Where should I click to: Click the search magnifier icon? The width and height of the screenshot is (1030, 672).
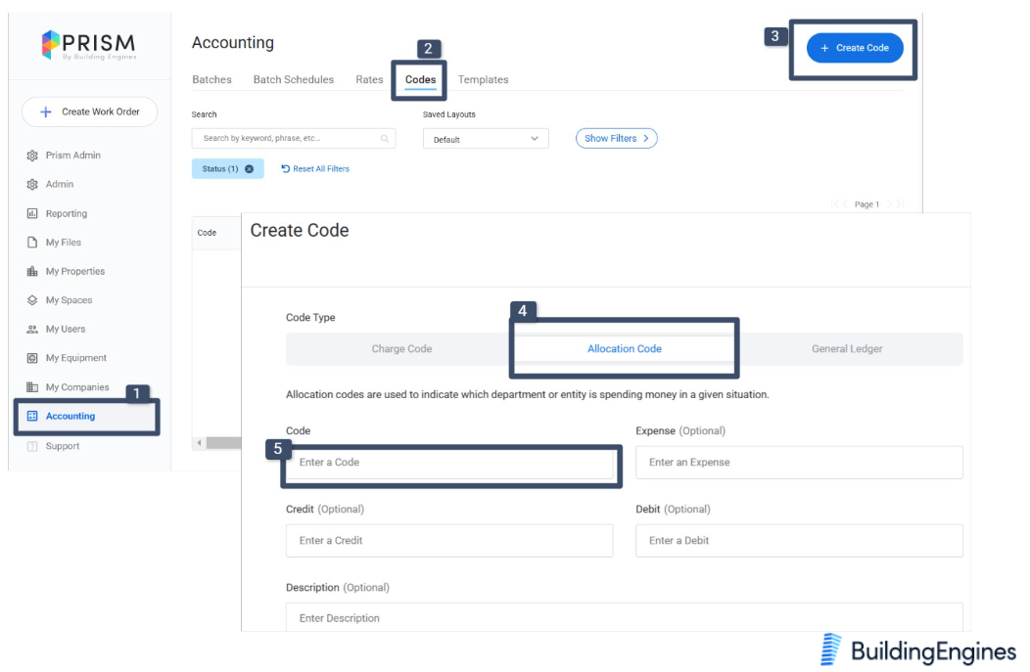pyautogui.click(x=385, y=139)
